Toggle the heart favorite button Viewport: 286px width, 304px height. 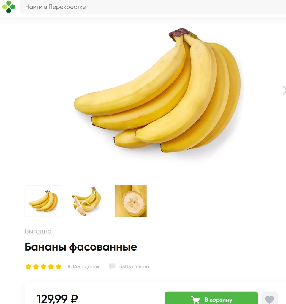click(x=269, y=298)
